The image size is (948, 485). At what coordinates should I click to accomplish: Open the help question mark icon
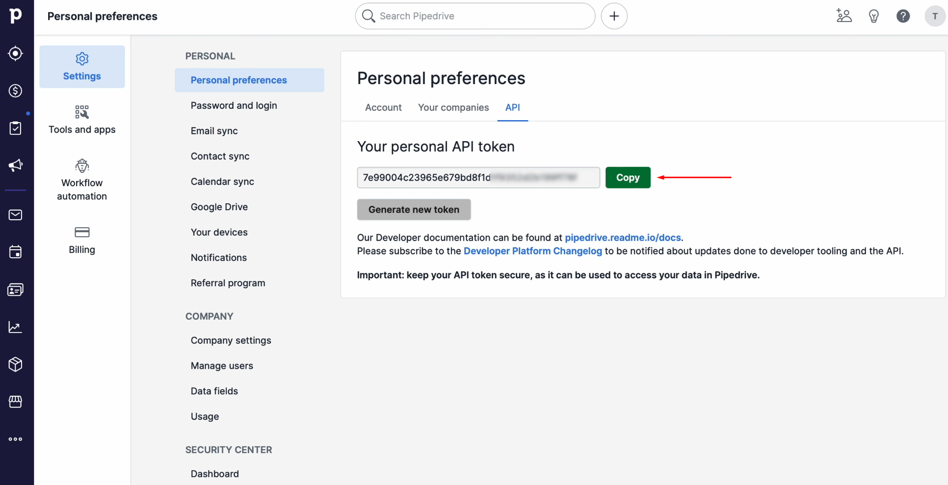coord(903,16)
